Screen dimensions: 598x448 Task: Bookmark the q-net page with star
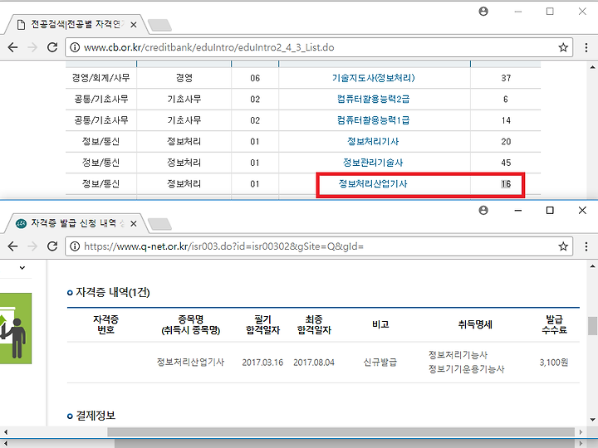tap(563, 246)
